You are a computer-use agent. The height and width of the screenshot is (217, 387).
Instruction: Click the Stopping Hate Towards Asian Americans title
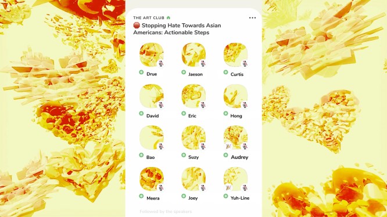[177, 29]
